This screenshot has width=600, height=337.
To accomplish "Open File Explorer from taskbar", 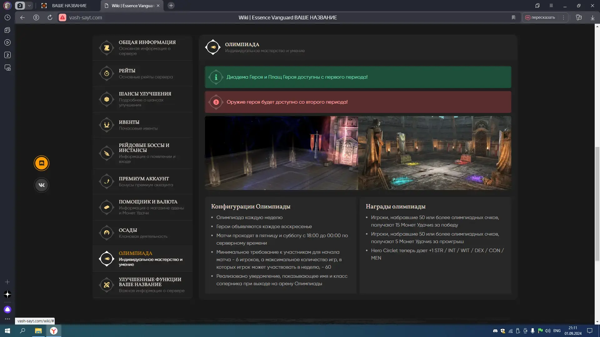I will [38, 331].
